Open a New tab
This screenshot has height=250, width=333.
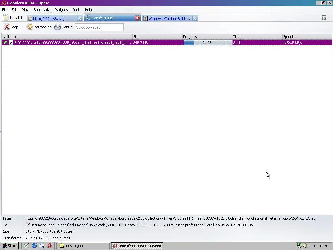coord(13,18)
